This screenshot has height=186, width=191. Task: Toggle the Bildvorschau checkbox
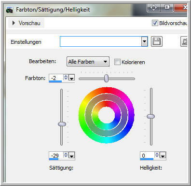click(x=155, y=23)
